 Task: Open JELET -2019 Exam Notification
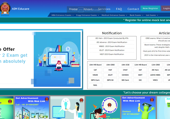point(112,50)
